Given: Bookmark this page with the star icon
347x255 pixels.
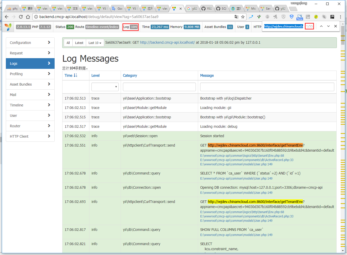Looking at the screenshot, I should (243, 17).
